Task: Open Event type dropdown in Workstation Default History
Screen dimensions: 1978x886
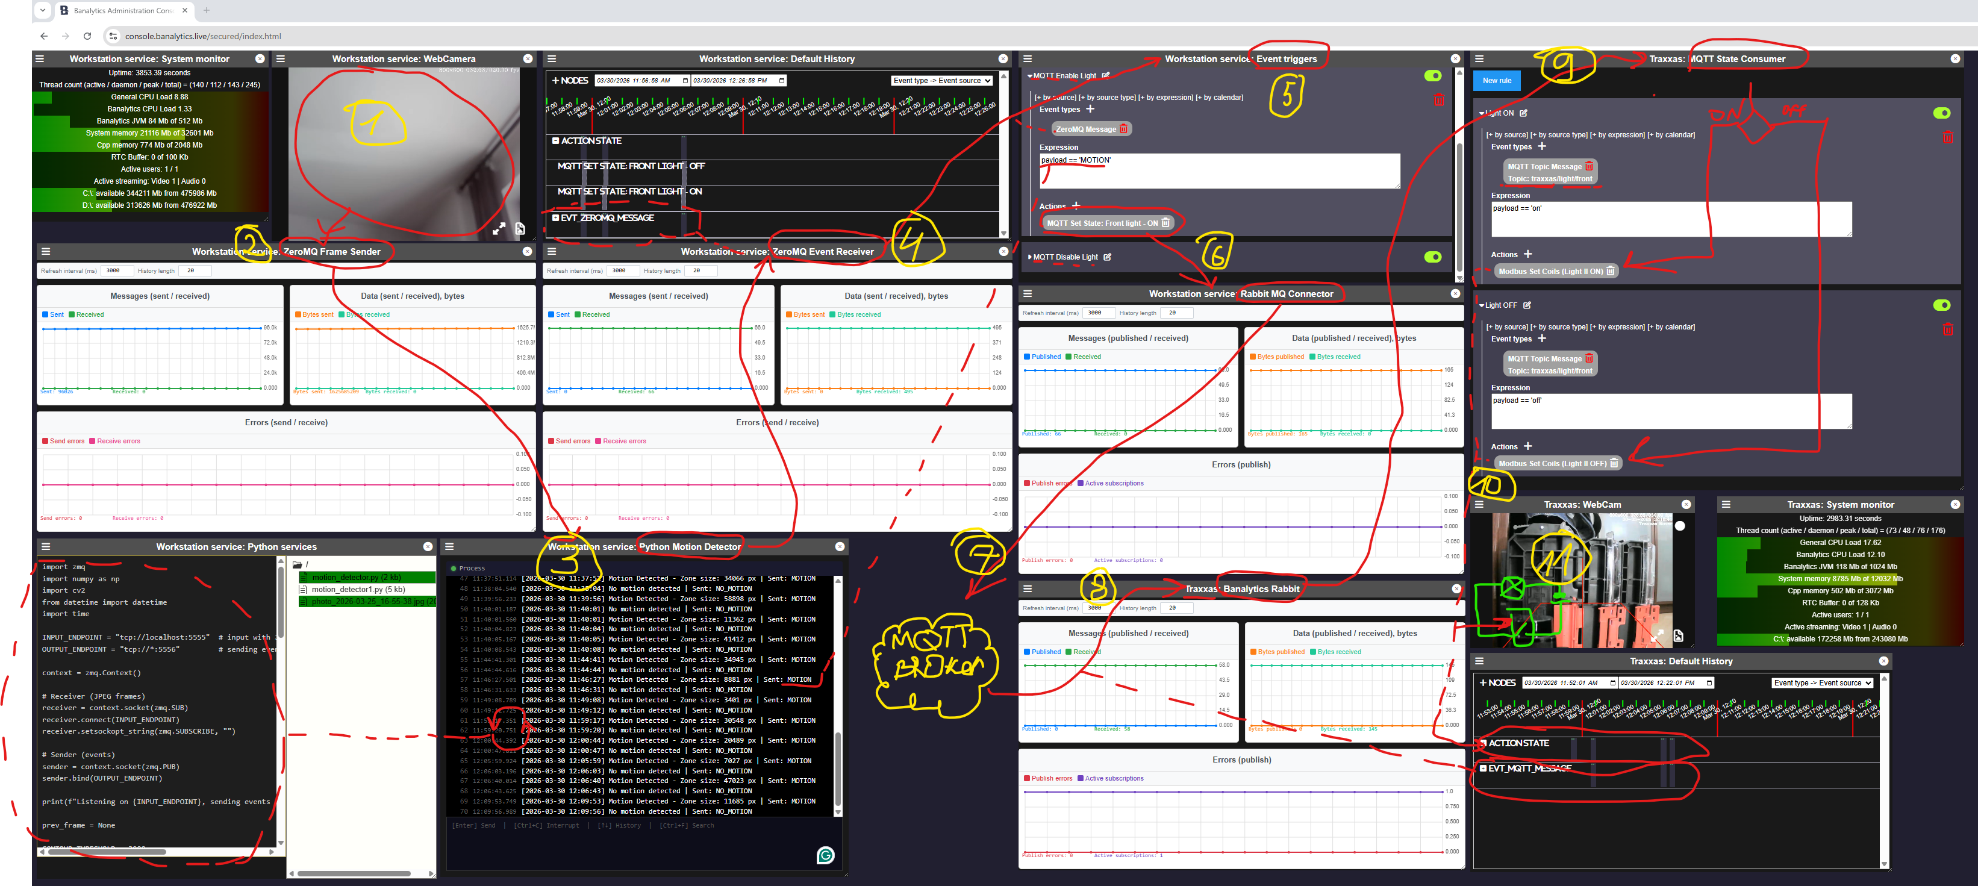Action: [x=941, y=81]
